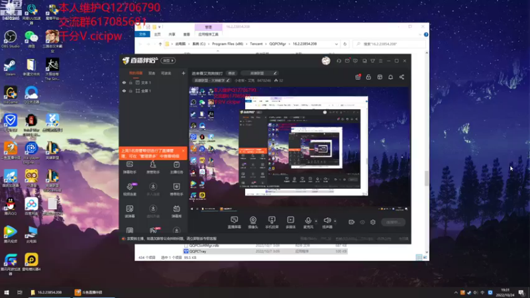Mute the microphone (麦克风)
The width and height of the screenshot is (530, 298).
coord(308,223)
